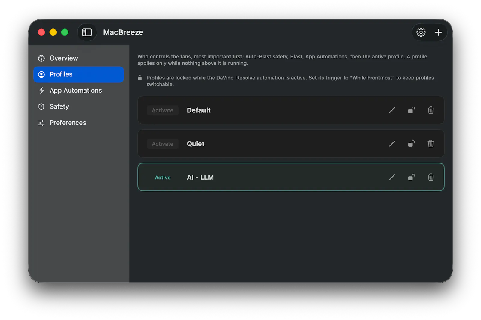Select the Default profile name
Screen dimensions: 481x320
click(x=199, y=110)
